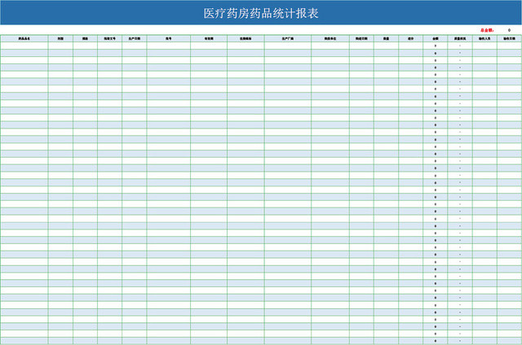Select first data cell under 数量 header
Viewport: 522px width, 345px height.
point(386,46)
